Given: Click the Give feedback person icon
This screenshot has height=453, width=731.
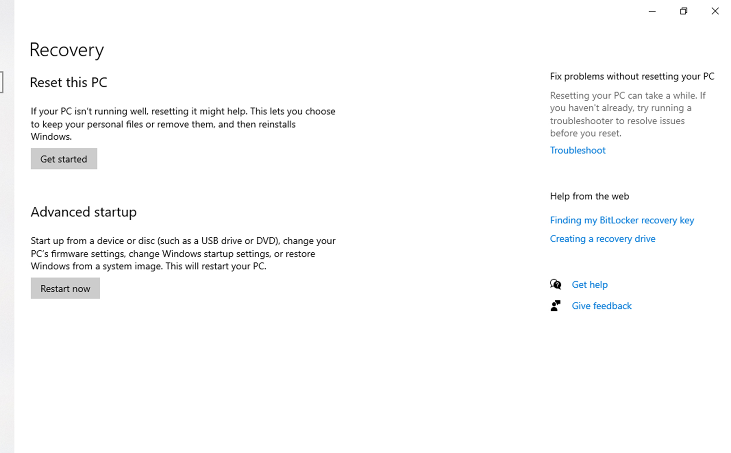Looking at the screenshot, I should 555,306.
